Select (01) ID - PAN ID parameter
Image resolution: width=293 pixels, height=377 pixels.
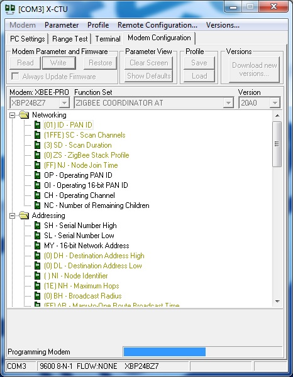pyautogui.click(x=68, y=125)
